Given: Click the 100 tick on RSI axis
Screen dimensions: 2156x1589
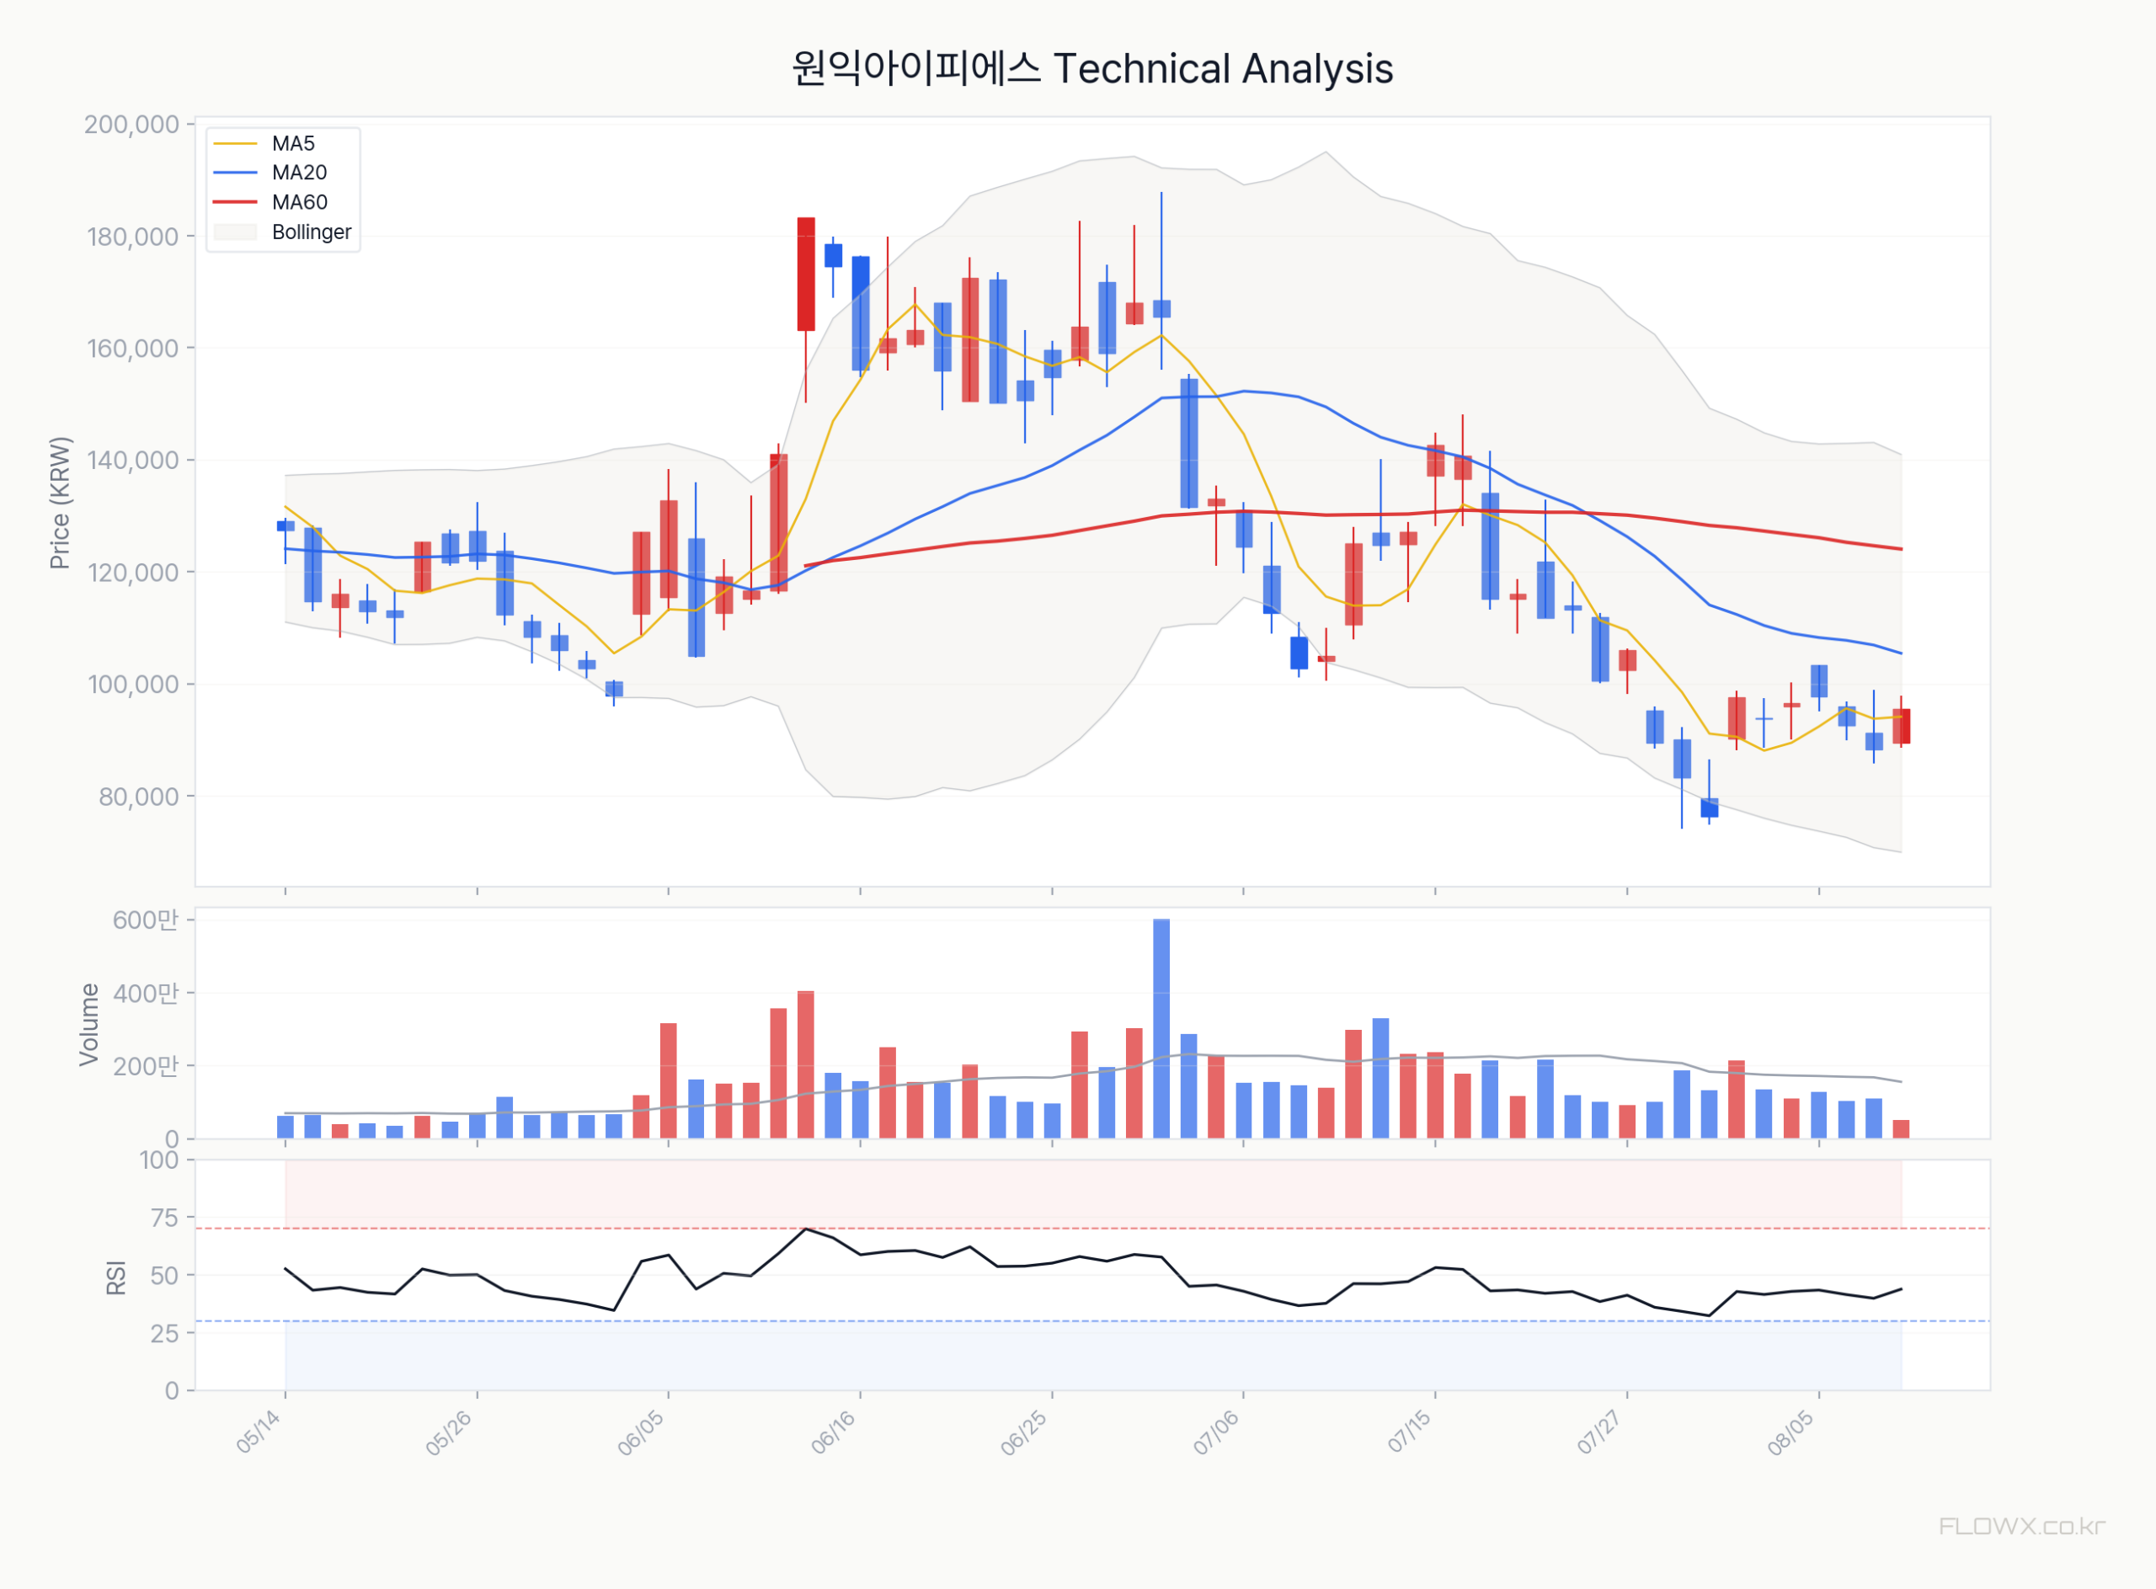Looking at the screenshot, I should (x=160, y=1160).
